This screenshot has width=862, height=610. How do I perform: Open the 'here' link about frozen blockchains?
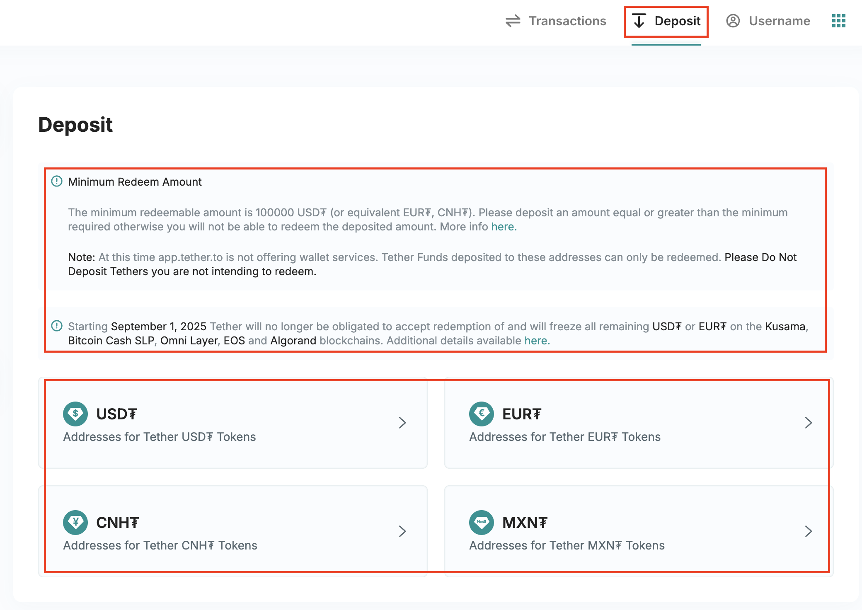coord(536,340)
